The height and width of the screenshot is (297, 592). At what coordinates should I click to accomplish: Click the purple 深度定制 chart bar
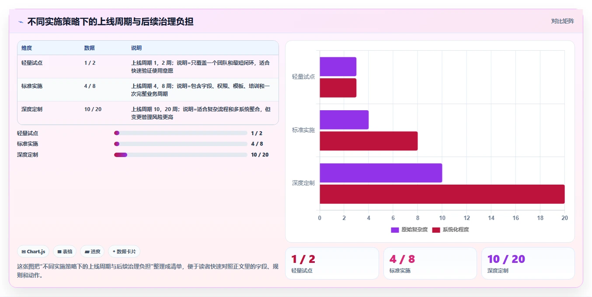pyautogui.click(x=381, y=173)
